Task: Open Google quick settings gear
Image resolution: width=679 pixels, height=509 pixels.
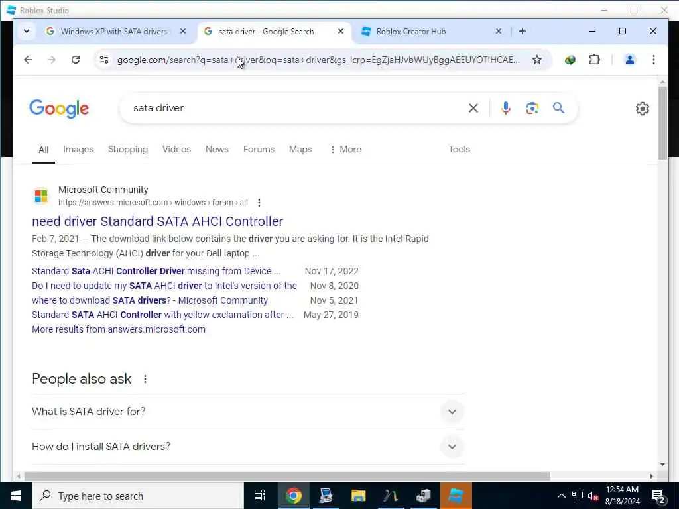Action: tap(642, 109)
